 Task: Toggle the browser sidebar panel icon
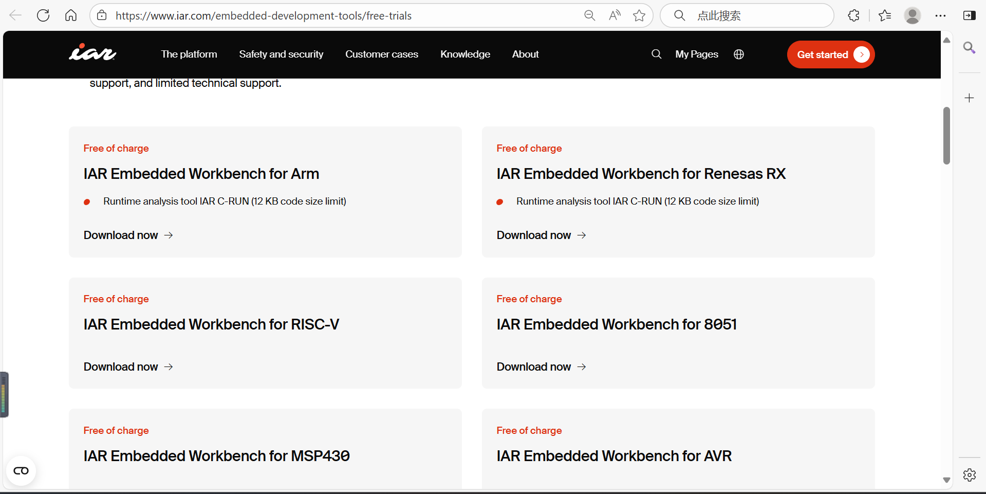pyautogui.click(x=970, y=15)
